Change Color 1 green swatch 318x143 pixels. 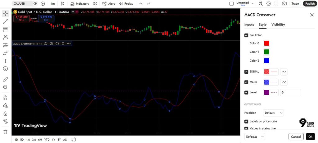pyautogui.click(x=266, y=52)
